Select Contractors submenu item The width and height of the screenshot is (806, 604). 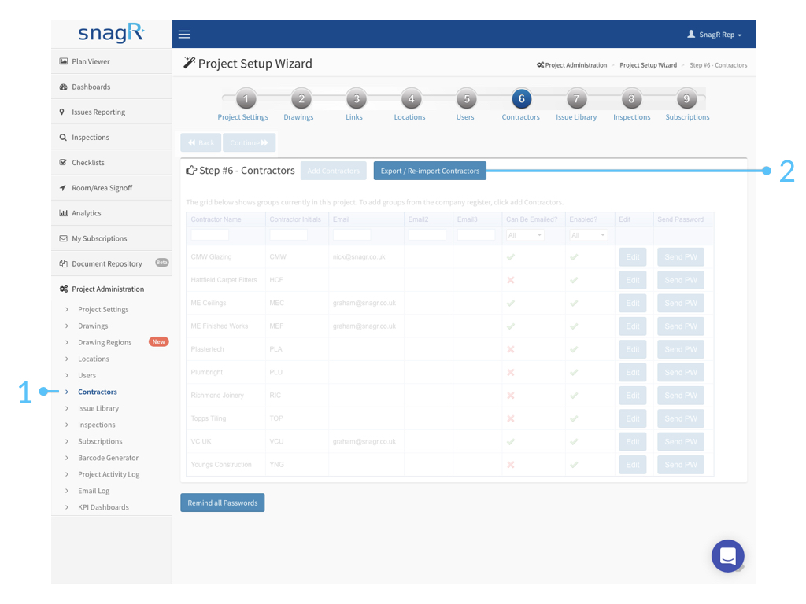pyautogui.click(x=97, y=392)
